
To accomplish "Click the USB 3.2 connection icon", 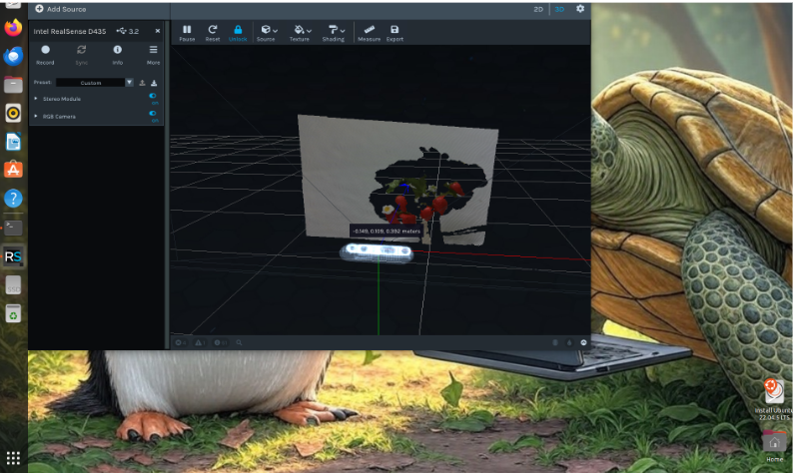I will point(122,31).
